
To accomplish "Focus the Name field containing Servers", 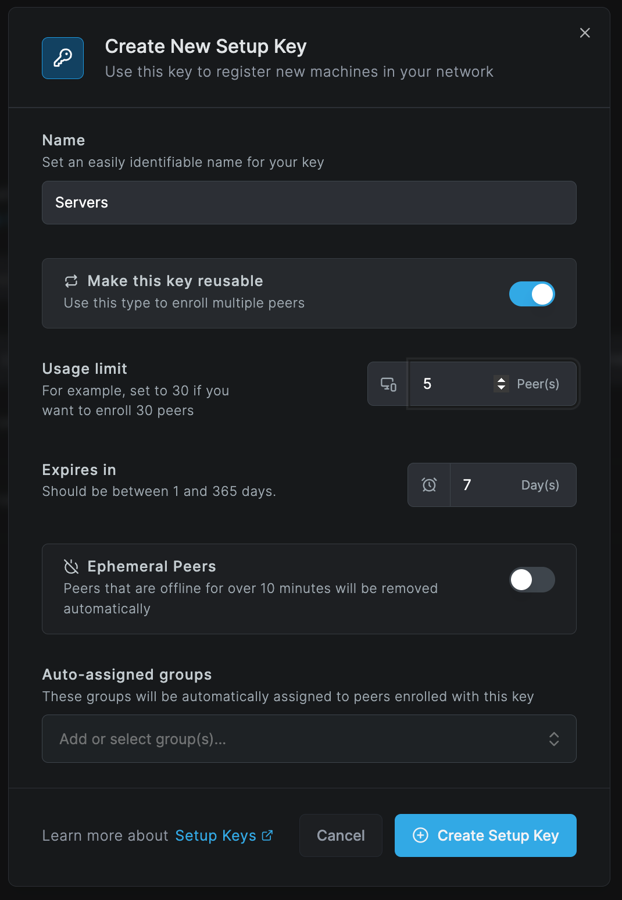I will [309, 202].
